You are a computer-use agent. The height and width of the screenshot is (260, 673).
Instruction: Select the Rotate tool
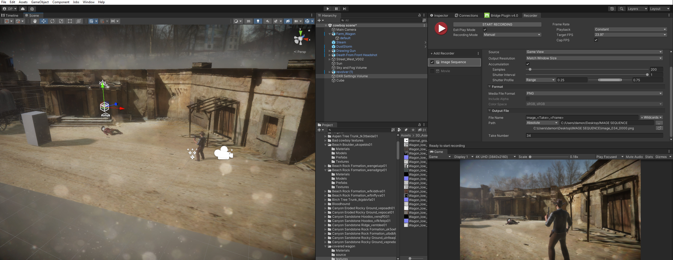pyautogui.click(x=52, y=21)
